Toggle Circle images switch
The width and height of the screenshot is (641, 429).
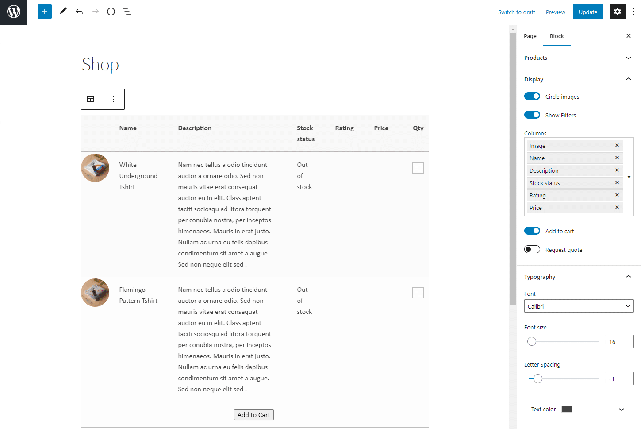click(532, 96)
